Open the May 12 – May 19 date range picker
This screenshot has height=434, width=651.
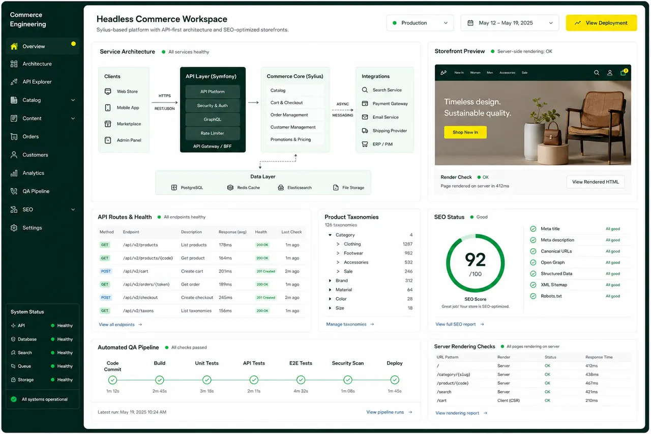[510, 23]
